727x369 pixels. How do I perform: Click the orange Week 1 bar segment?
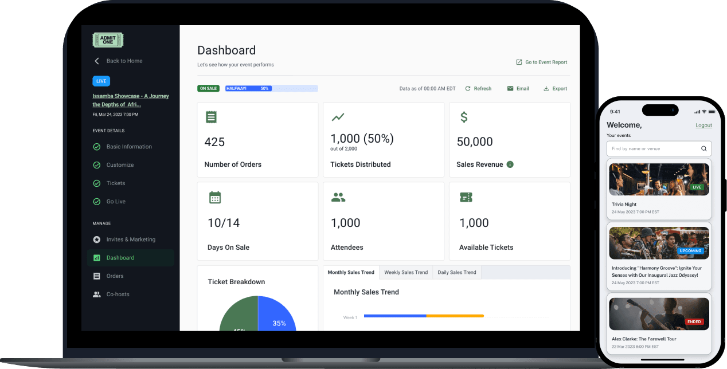point(455,316)
